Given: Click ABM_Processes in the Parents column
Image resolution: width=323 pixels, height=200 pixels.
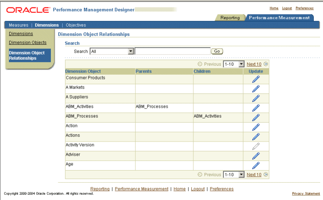Looking at the screenshot, I should (x=152, y=106).
